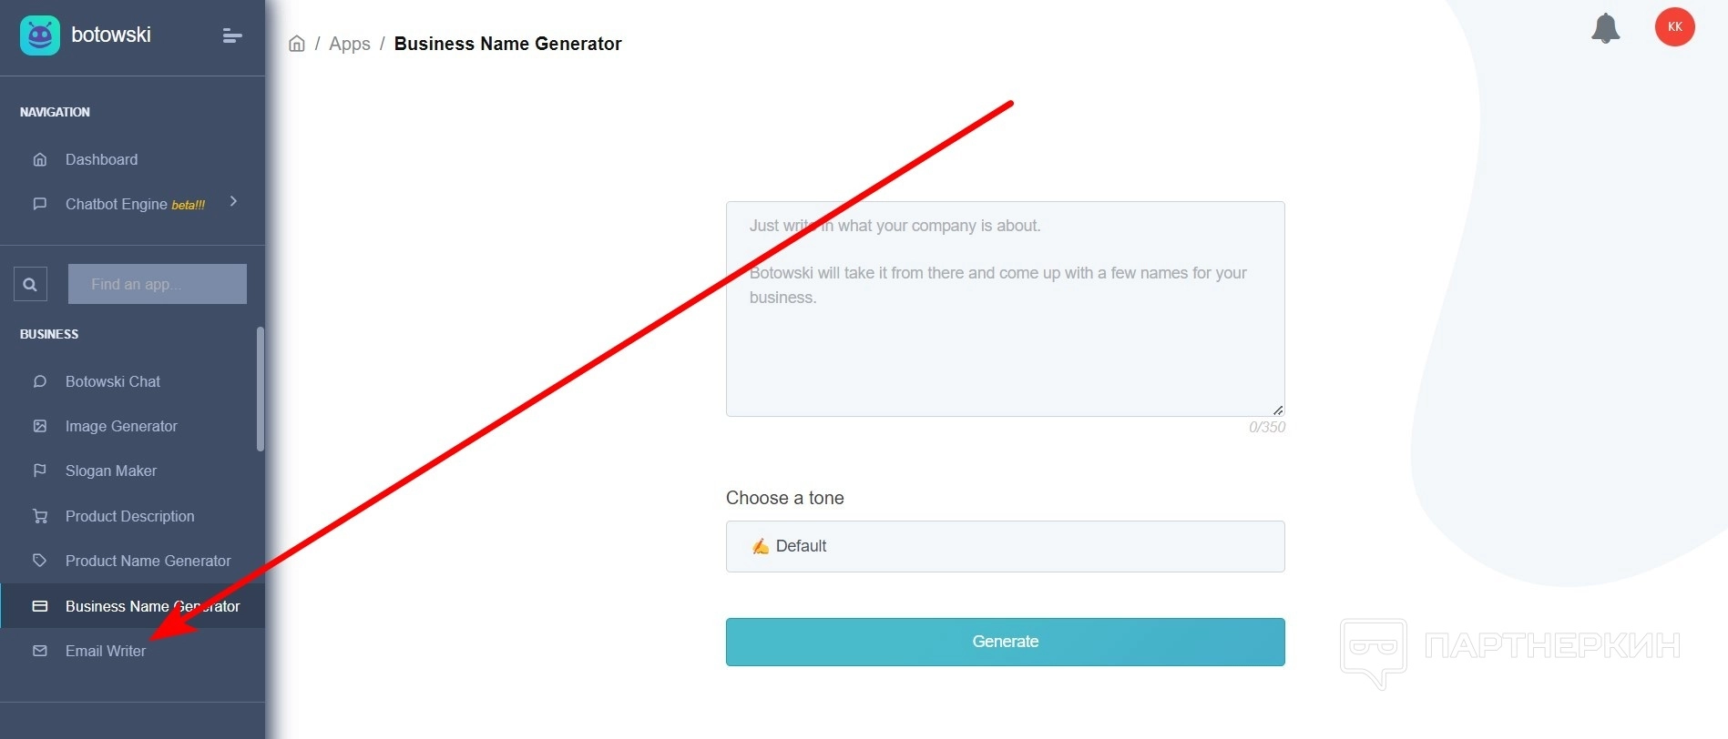This screenshot has width=1728, height=739.
Task: Open Botowski Chat app
Action: 112,381
